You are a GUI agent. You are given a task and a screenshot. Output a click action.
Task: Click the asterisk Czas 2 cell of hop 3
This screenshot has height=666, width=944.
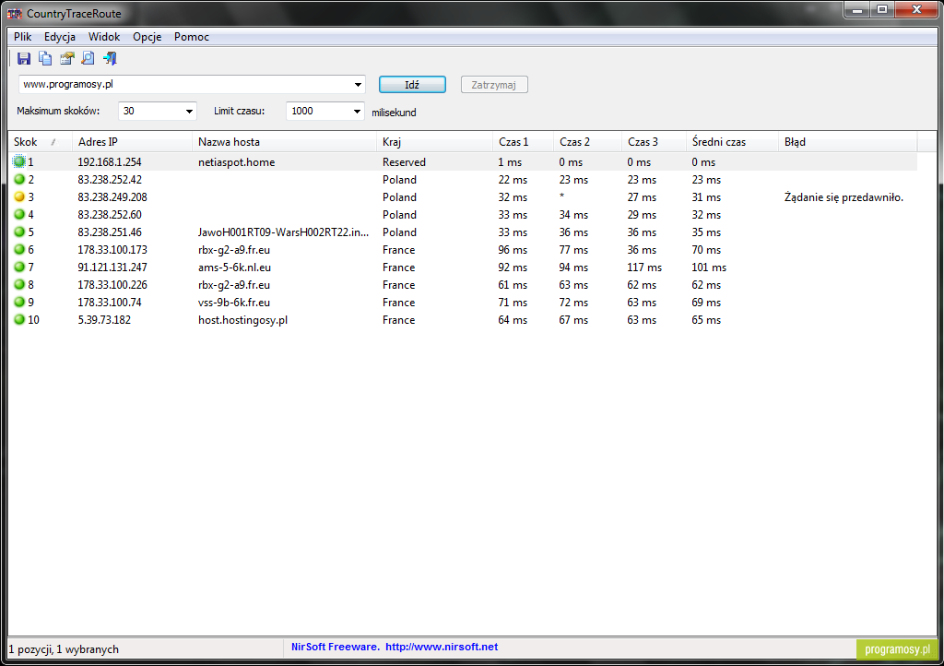tap(561, 196)
